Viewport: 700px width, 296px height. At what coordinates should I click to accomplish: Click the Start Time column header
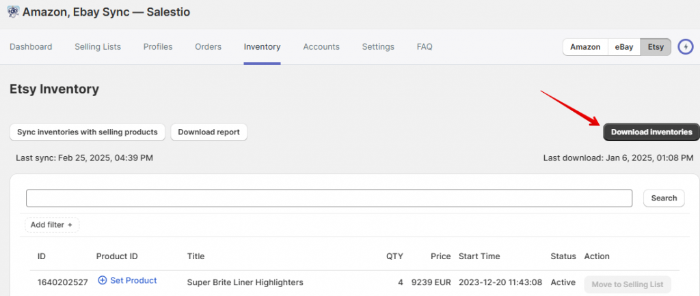pos(479,256)
